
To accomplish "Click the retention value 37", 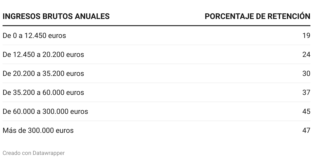I will click(x=306, y=93).
